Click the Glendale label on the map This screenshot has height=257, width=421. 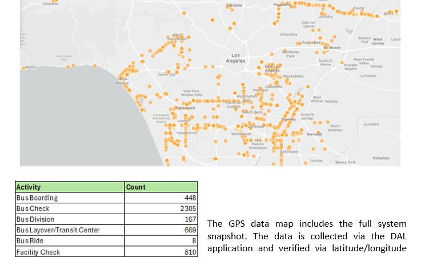(x=234, y=5)
